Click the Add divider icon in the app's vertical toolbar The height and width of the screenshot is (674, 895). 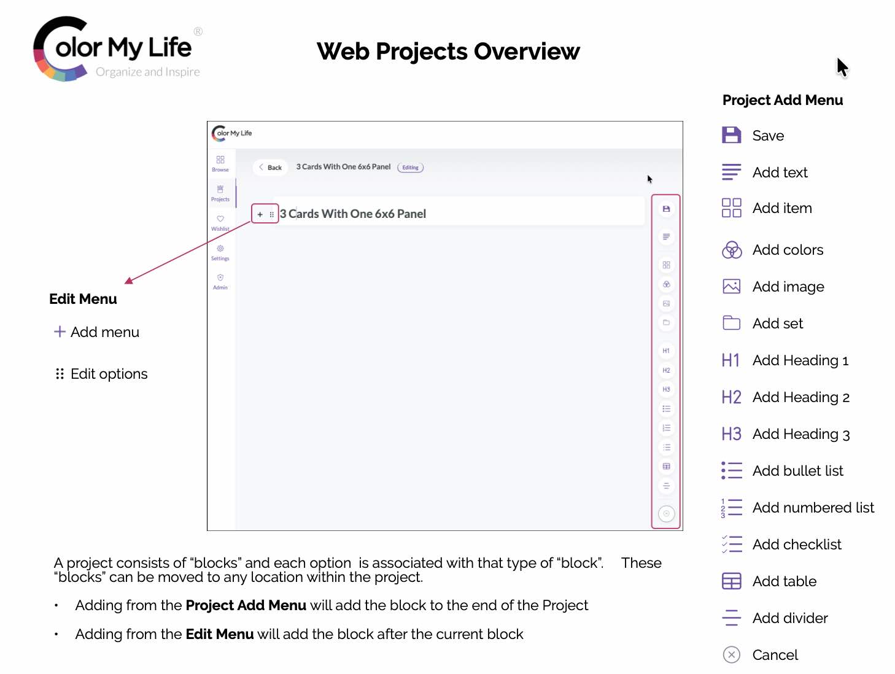tap(666, 486)
